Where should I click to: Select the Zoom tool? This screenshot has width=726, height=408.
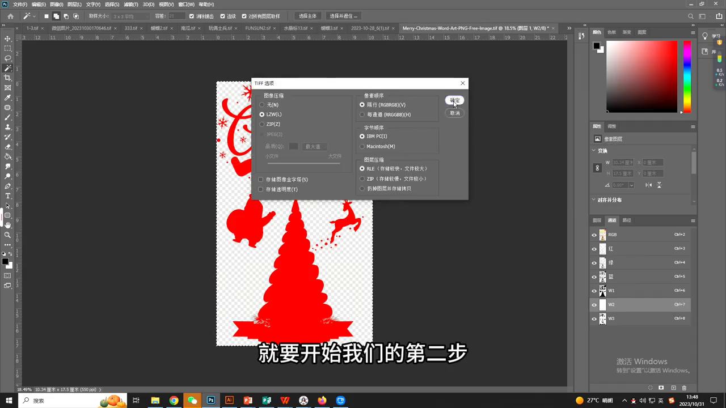coord(7,234)
